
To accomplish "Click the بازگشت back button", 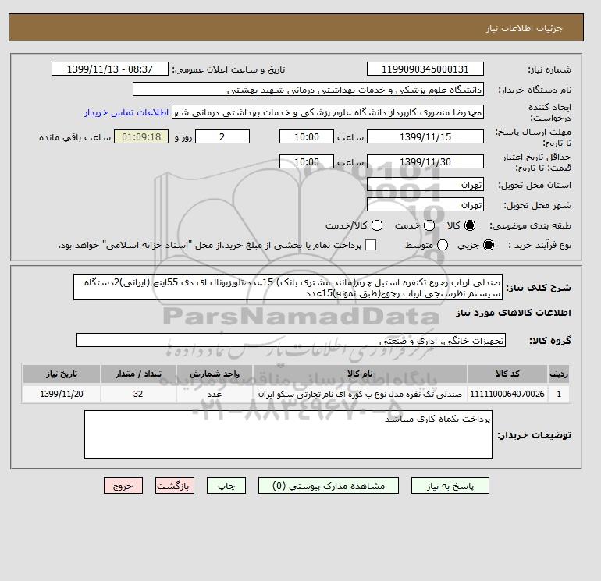I will point(175,486).
